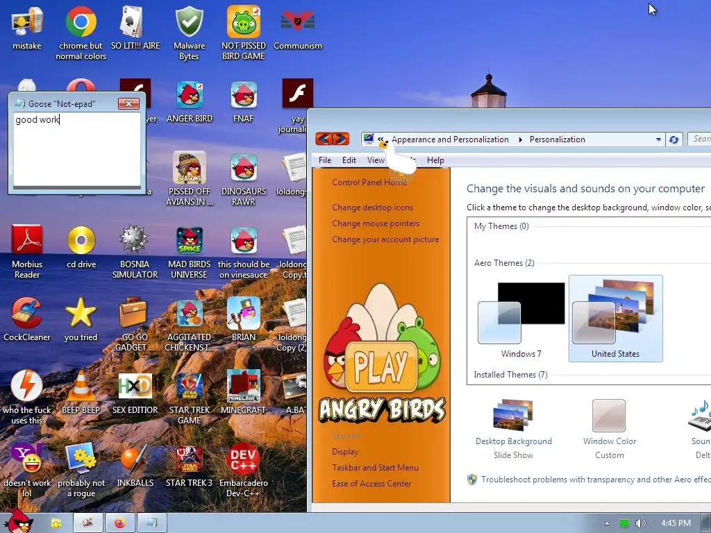Show hidden tray icons arrow
Screen dimensions: 711x533
[607, 523]
